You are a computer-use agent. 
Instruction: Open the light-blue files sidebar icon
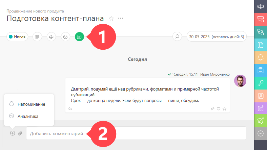[x=261, y=45]
